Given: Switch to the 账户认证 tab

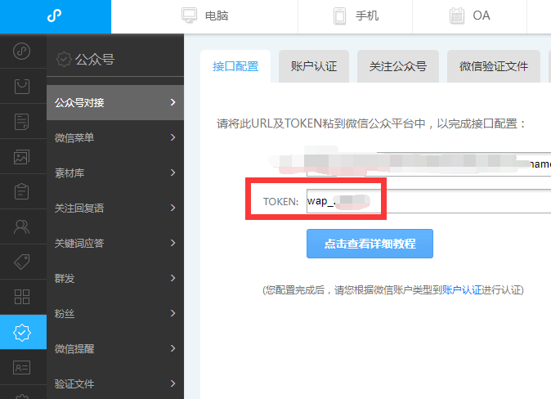Looking at the screenshot, I should click(x=314, y=66).
